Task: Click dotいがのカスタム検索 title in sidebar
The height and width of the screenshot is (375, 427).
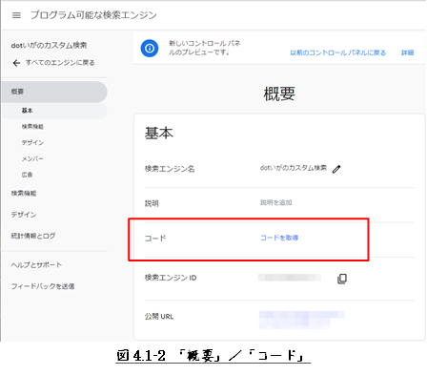Action: pos(49,46)
